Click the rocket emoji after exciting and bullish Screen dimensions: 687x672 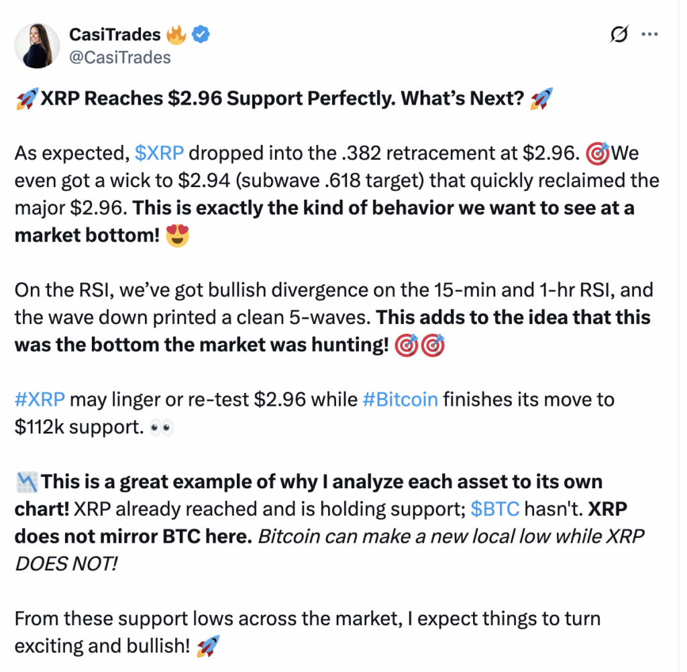(x=208, y=647)
